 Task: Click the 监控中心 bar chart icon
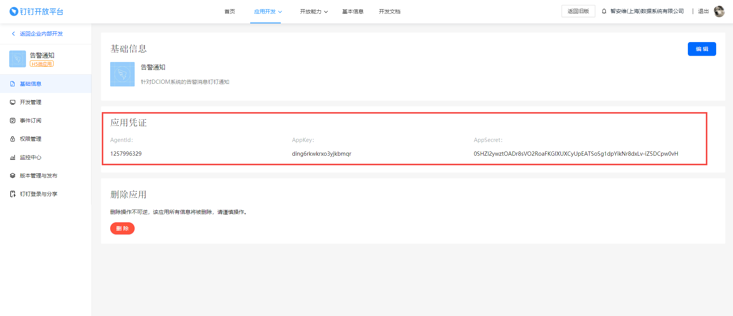[13, 157]
